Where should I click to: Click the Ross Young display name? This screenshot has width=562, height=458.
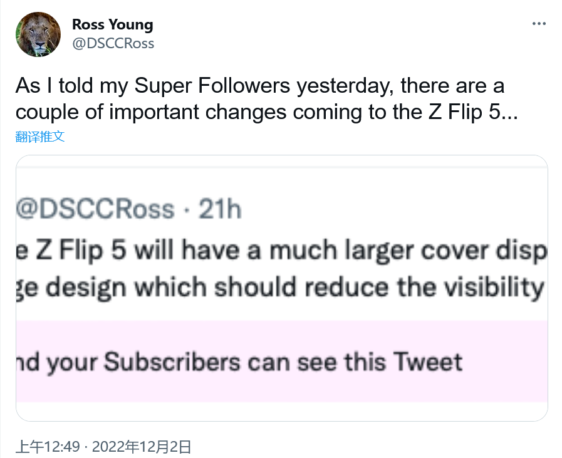pyautogui.click(x=113, y=24)
